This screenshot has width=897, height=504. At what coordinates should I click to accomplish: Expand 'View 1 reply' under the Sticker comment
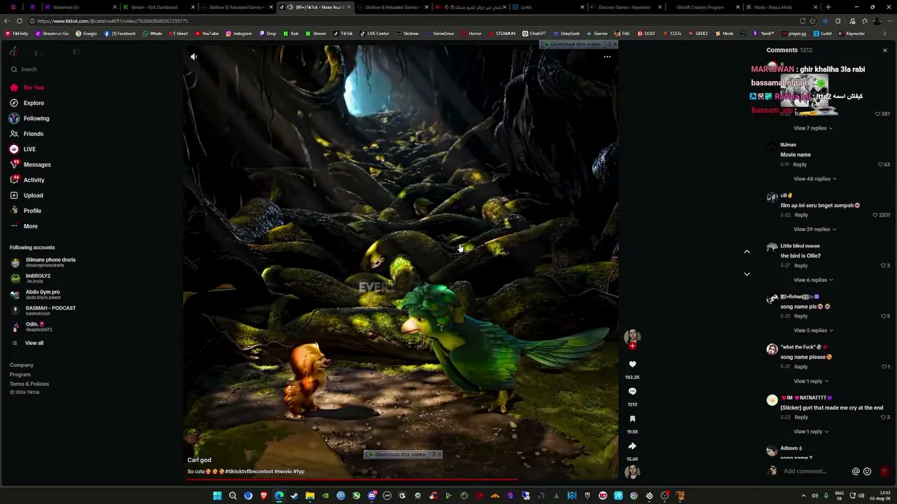[812, 431]
